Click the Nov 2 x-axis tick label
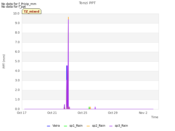 (x=143, y=113)
